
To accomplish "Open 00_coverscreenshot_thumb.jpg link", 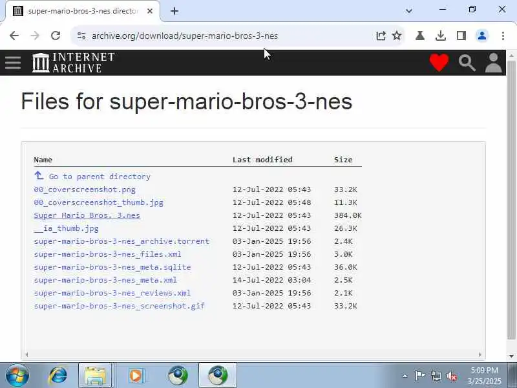I will click(99, 202).
